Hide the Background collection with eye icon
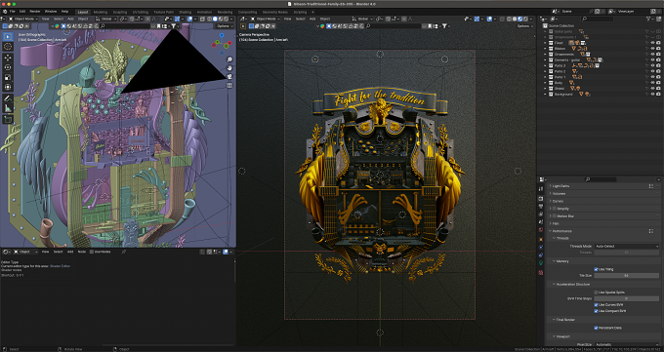 pos(652,95)
